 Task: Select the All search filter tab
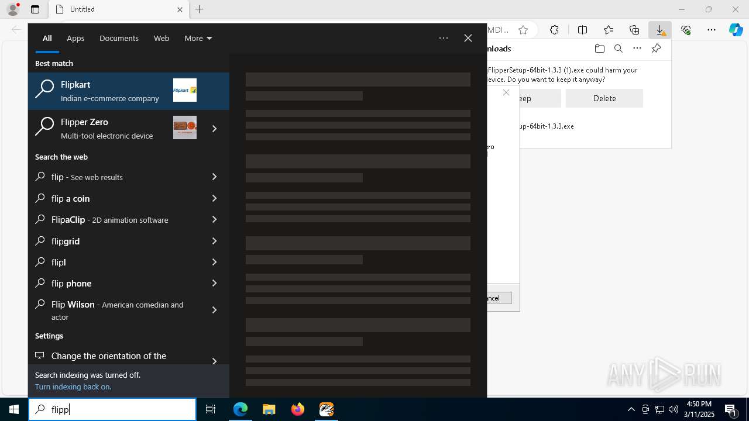coord(47,38)
